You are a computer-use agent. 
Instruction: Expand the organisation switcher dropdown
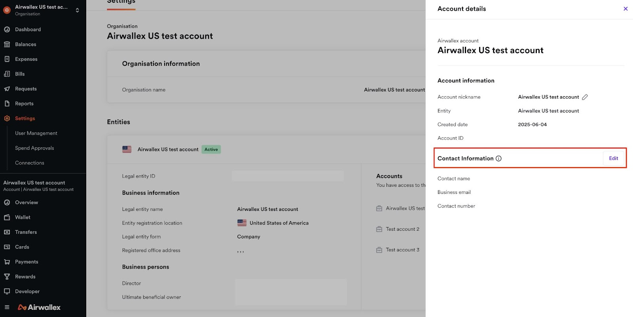[77, 10]
